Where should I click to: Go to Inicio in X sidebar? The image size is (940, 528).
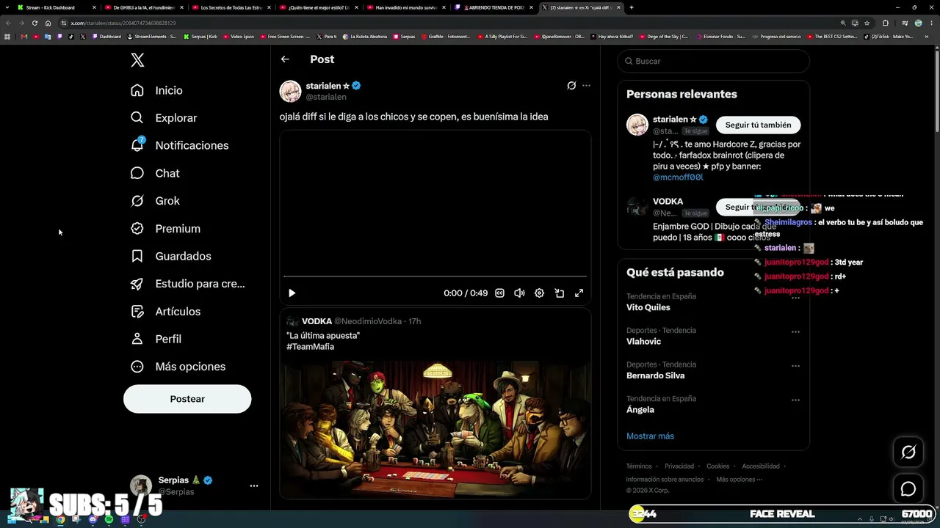(156, 90)
